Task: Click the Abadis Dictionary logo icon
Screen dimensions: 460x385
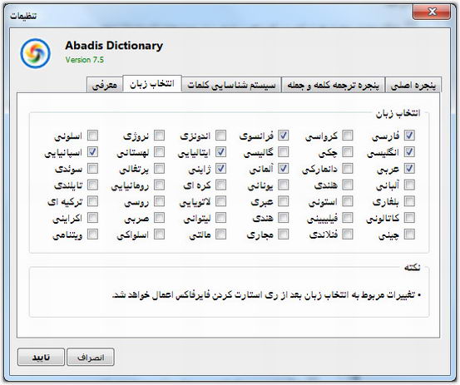Action: (35, 53)
